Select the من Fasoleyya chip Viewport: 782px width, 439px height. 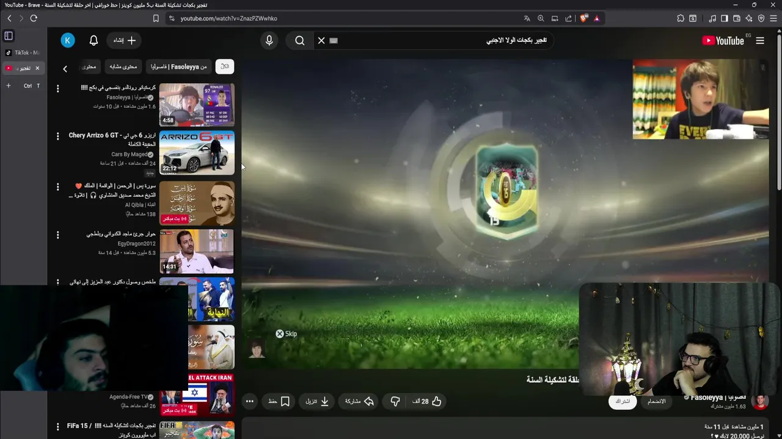pos(180,66)
